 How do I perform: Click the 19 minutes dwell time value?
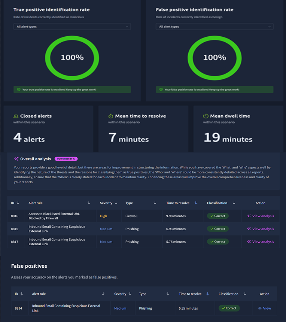click(228, 137)
